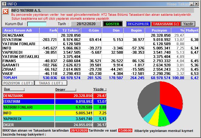Image resolution: width=201 pixels, height=138 pixels.
Task: Select DENIZBANK row in the table
Action: [100, 35]
